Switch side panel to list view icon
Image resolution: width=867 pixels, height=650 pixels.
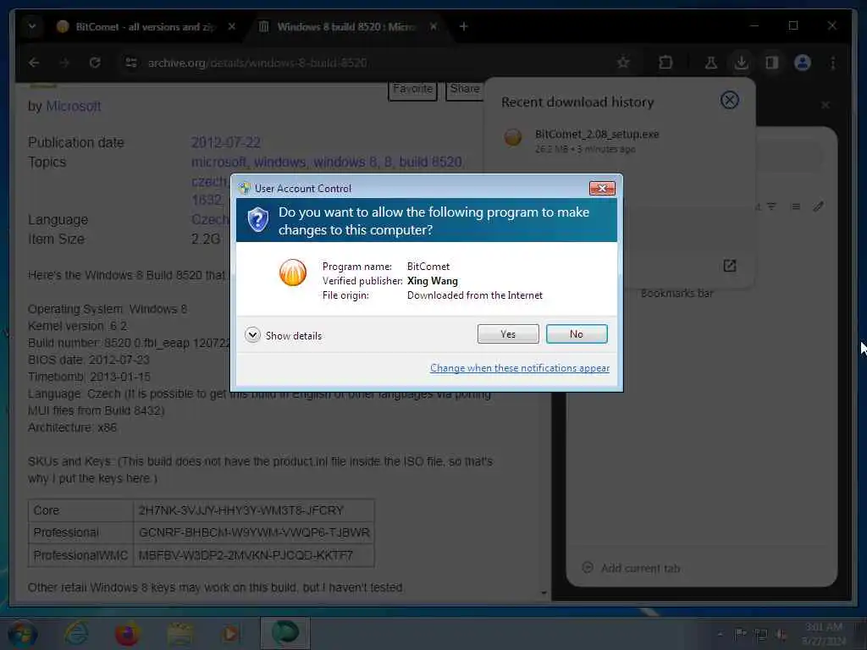tap(796, 207)
